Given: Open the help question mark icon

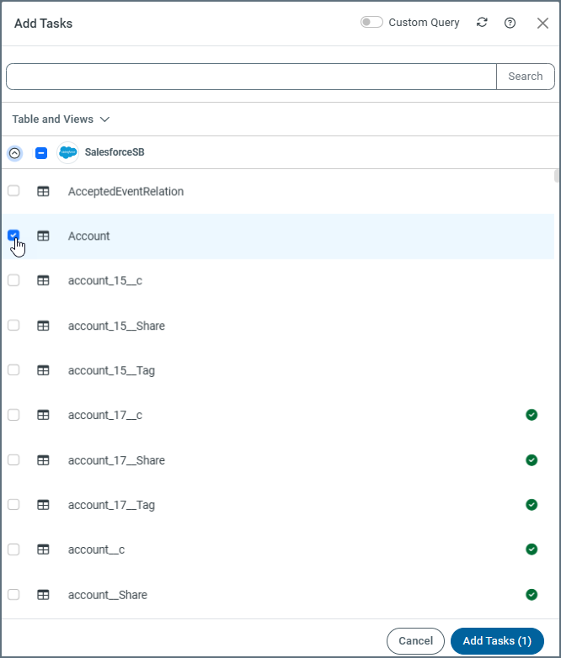Looking at the screenshot, I should (510, 23).
